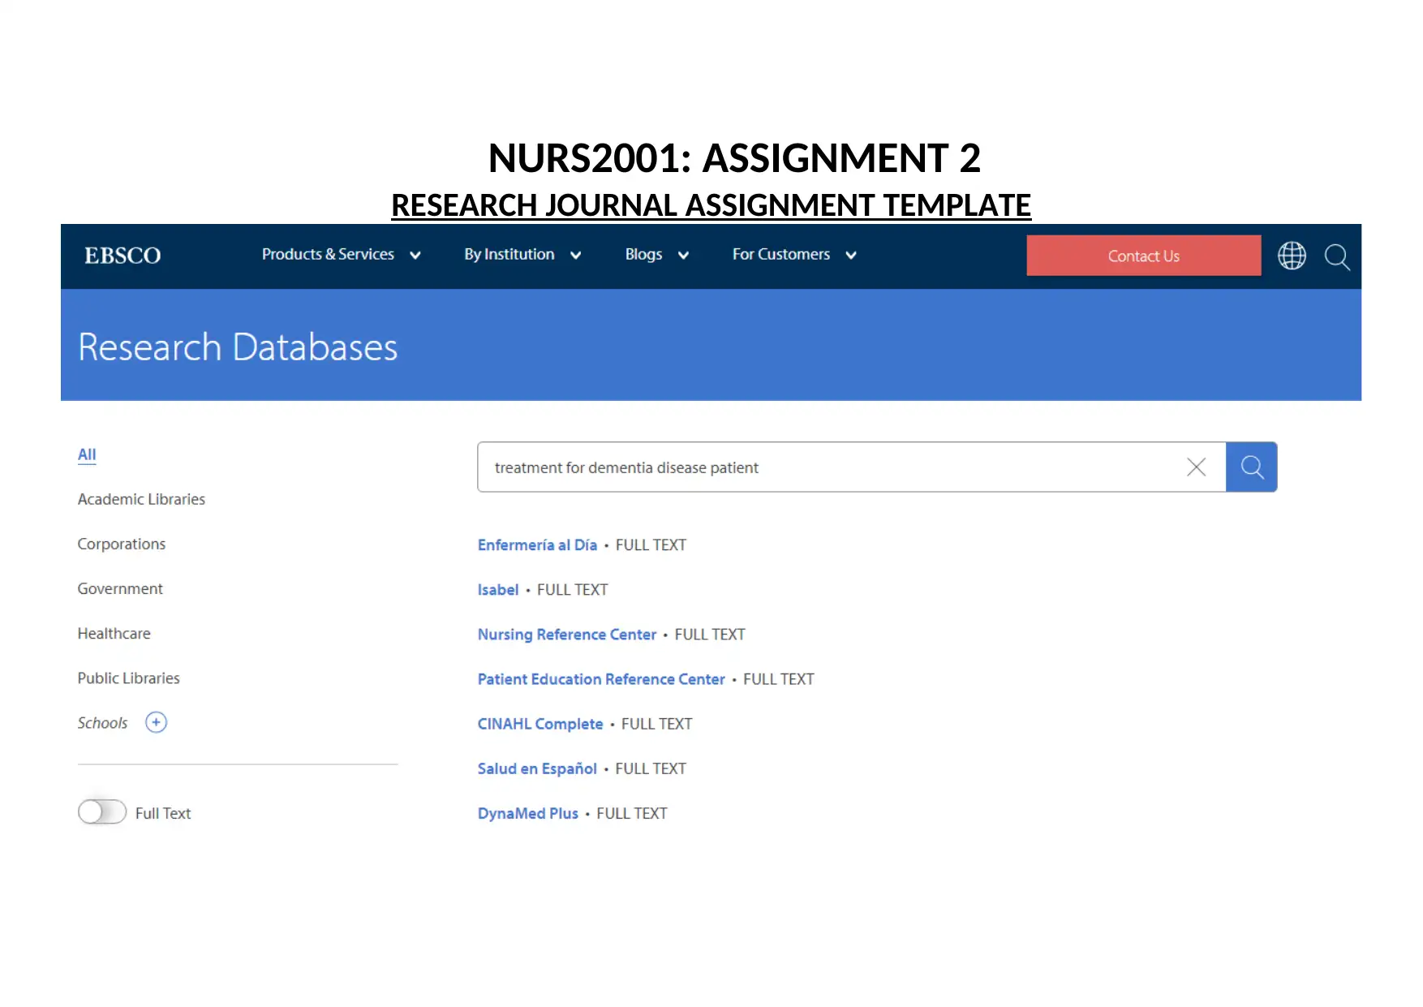Click the EBSCO logo
The width and height of the screenshot is (1423, 1007).
[x=123, y=256]
